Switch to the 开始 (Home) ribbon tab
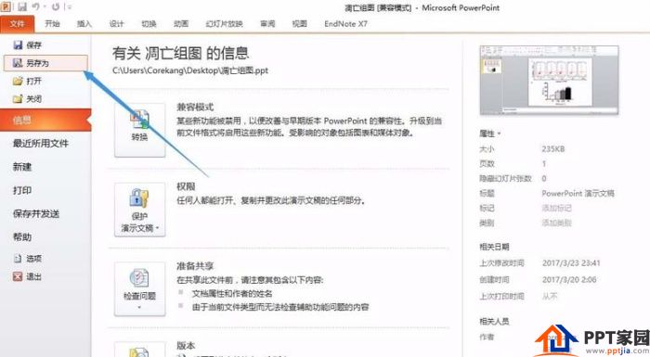The width and height of the screenshot is (650, 357). tap(52, 23)
